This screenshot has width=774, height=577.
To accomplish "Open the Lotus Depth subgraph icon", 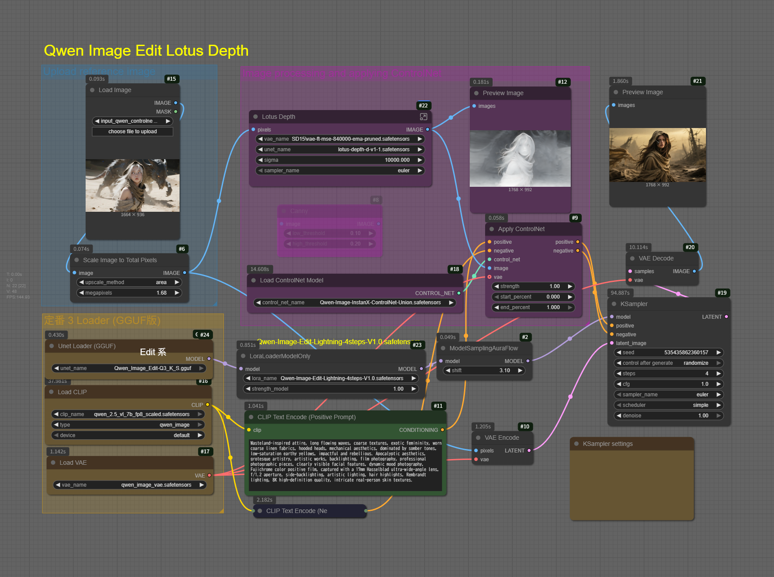I will (423, 117).
